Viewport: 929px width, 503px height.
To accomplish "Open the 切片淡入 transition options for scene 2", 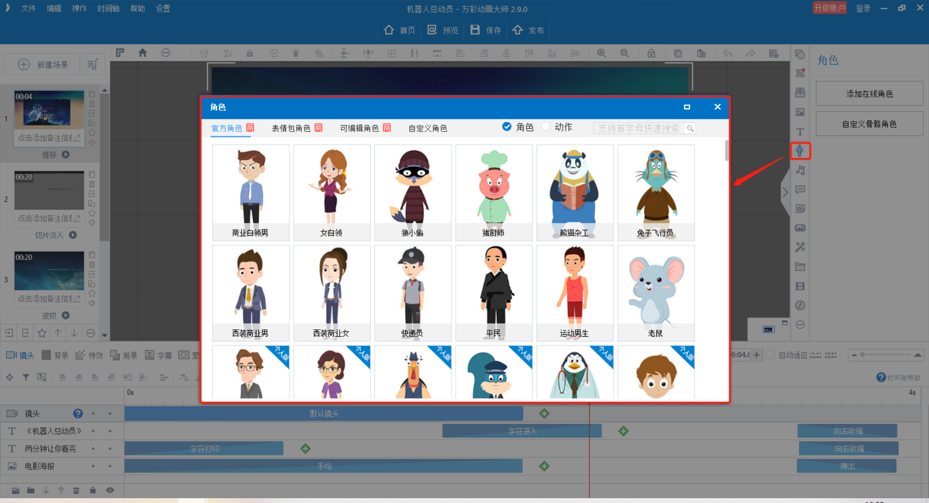I will pos(73,235).
